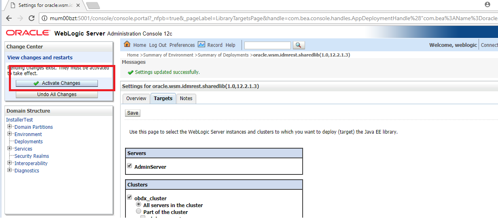Click the search magnifier button
498x218 pixels.
click(299, 45)
